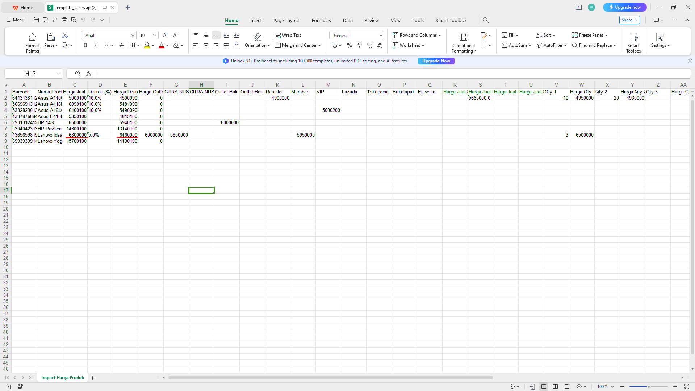Click the Share button
The image size is (695, 391).
(x=629, y=20)
